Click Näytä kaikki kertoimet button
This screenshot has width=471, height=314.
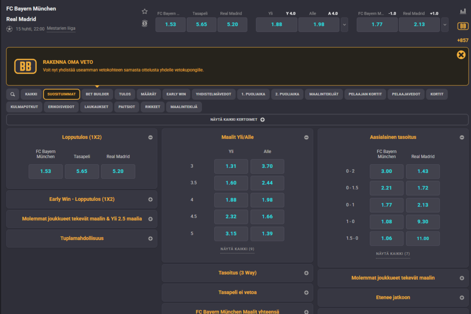point(237,120)
